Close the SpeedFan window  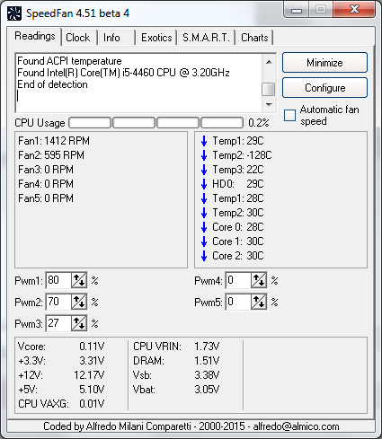354,10
